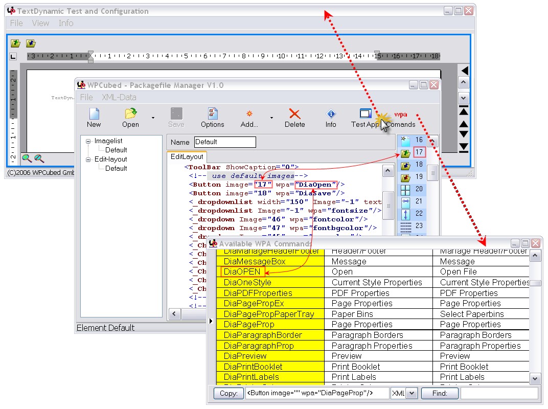The width and height of the screenshot is (548, 409).
Task: Launch the Test App toolbar icon
Action: pyautogui.click(x=365, y=114)
